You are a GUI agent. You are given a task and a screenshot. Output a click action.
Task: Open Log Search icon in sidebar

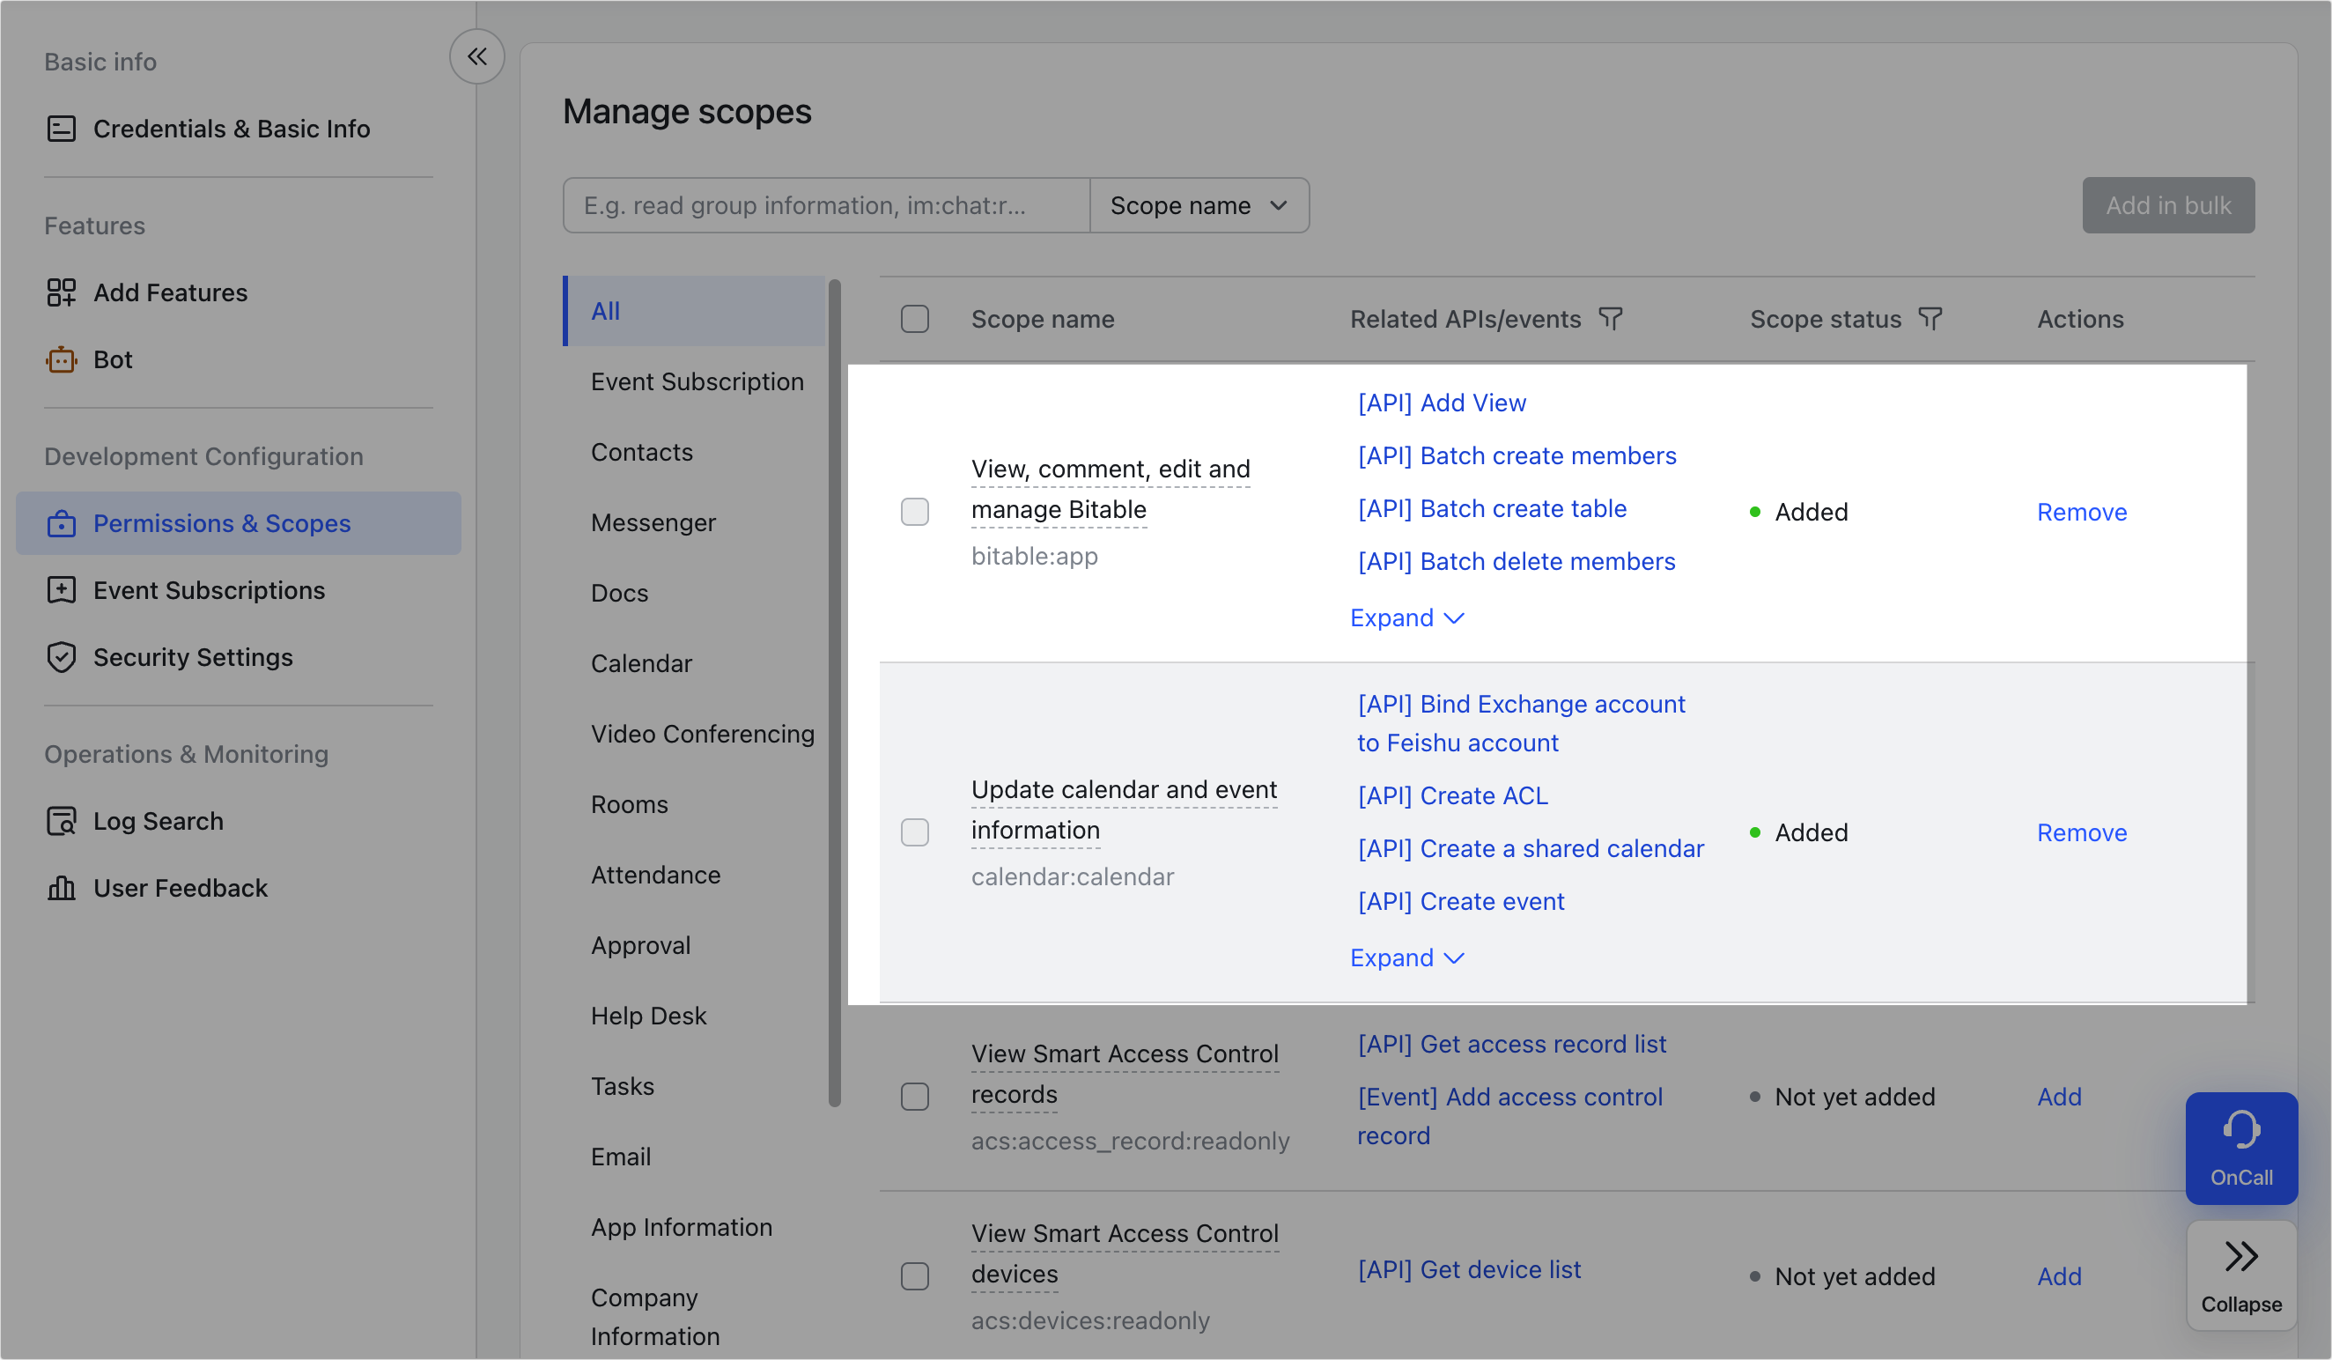coord(61,821)
